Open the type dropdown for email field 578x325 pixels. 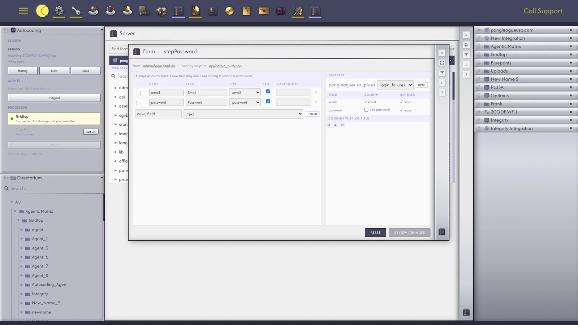245,92
